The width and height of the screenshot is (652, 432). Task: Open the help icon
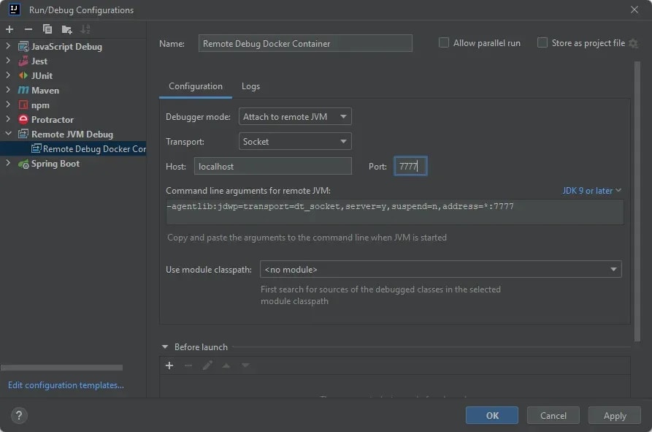[x=18, y=415]
